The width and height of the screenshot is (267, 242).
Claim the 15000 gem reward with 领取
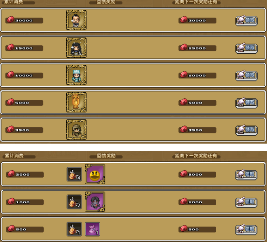click(x=246, y=48)
